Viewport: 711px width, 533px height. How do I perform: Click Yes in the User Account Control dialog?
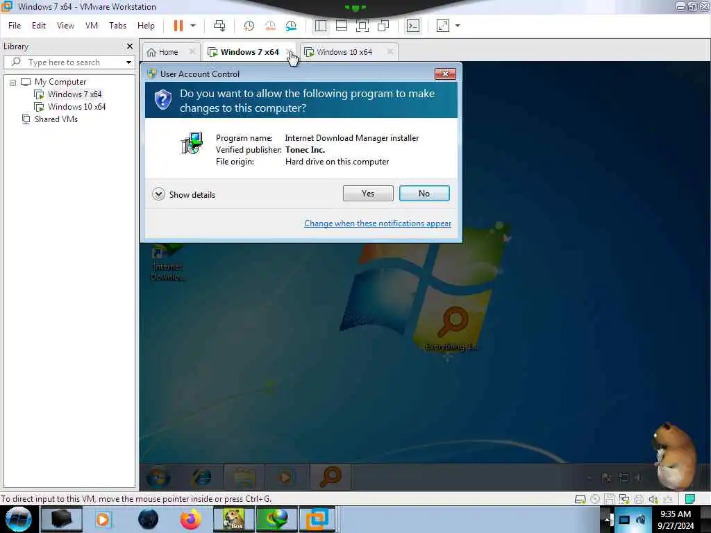point(368,194)
